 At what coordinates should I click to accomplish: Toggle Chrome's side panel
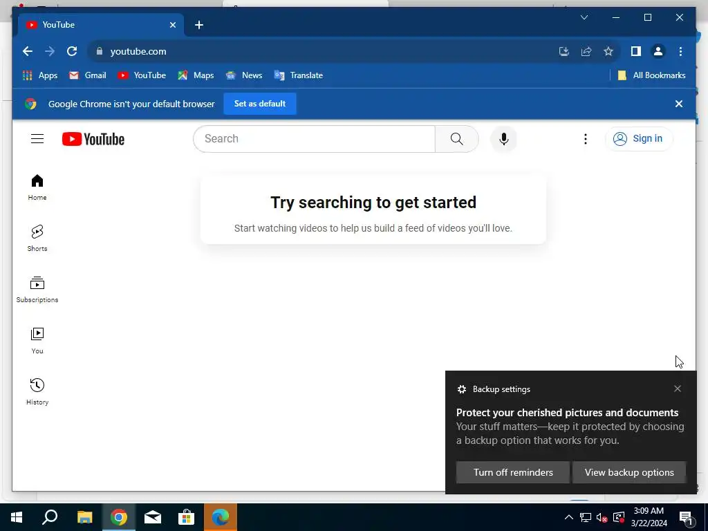[x=636, y=51]
